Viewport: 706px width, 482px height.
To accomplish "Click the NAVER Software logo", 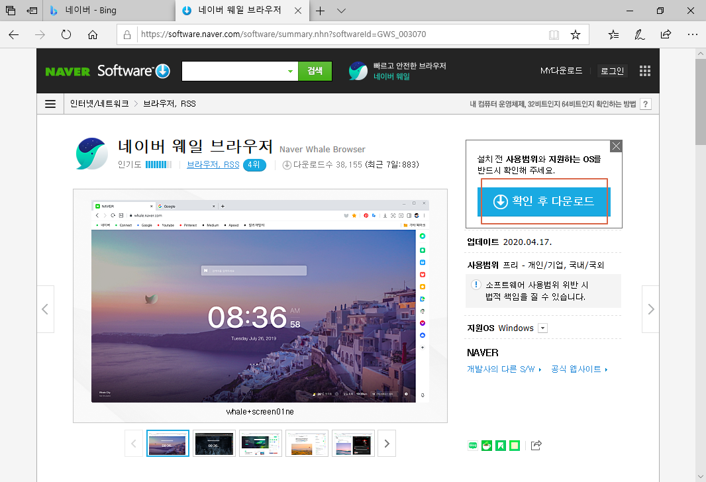I will [x=107, y=71].
